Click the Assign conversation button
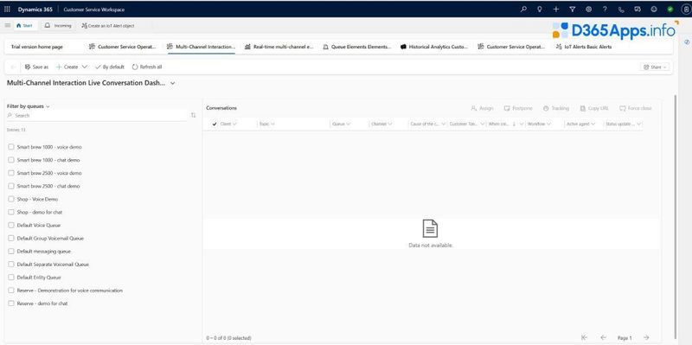 [483, 108]
